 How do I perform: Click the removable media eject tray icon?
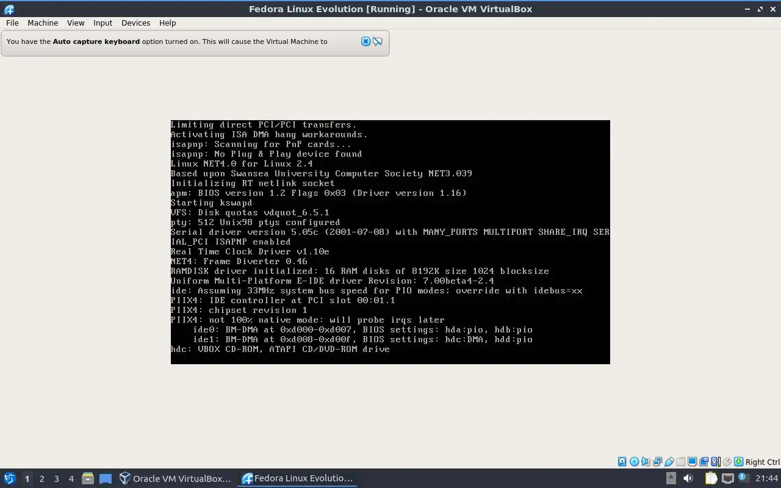point(671,478)
